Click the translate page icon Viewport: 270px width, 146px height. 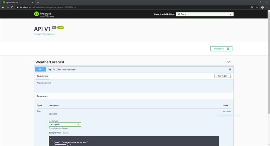pyautogui.click(x=252, y=7)
